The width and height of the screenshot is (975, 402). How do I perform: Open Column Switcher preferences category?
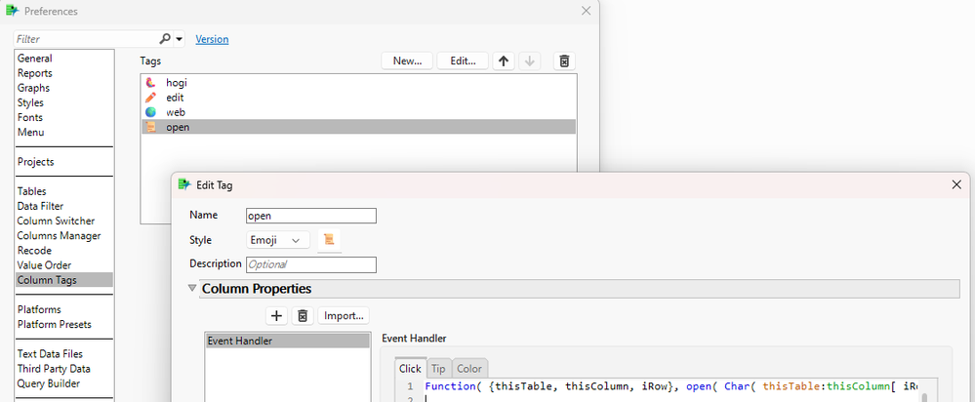[56, 221]
